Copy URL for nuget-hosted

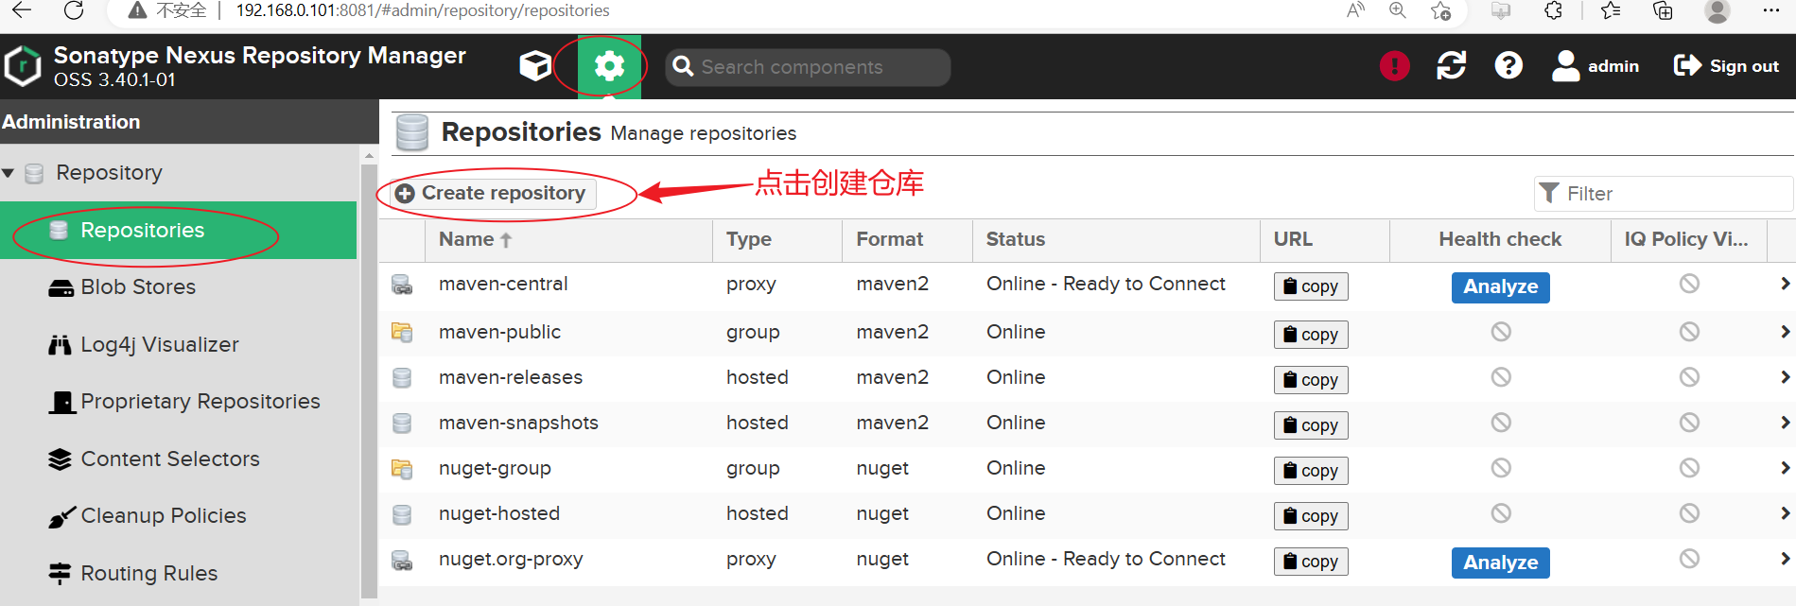(1311, 516)
